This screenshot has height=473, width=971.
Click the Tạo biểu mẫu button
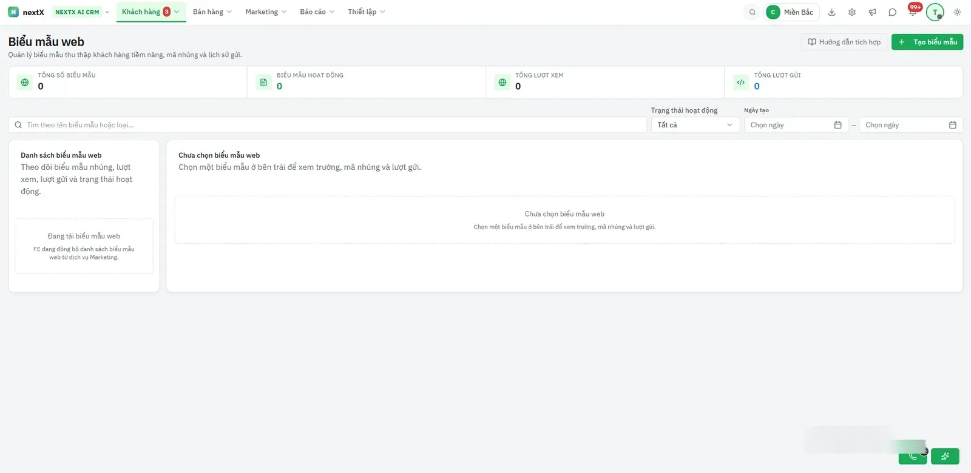tap(927, 42)
